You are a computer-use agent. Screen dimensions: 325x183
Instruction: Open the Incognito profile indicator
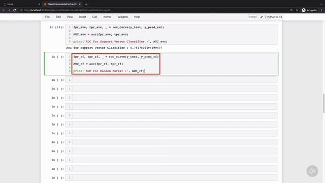point(309,10)
